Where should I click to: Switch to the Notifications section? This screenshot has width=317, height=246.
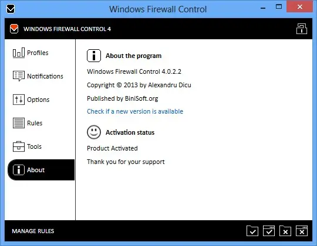[x=45, y=76]
